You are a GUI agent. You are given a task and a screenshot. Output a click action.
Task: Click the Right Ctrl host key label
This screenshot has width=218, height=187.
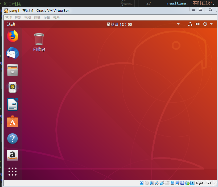click(203, 183)
